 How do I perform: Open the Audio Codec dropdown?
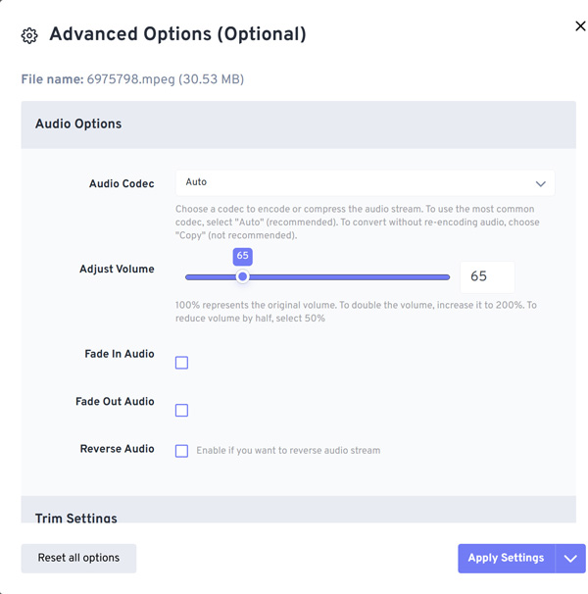365,183
